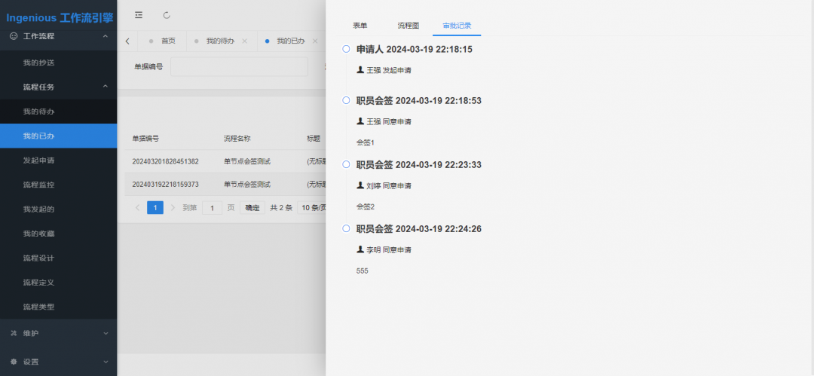This screenshot has width=814, height=376.
Task: Select 我的已办 in the sidebar
Action: click(x=58, y=136)
